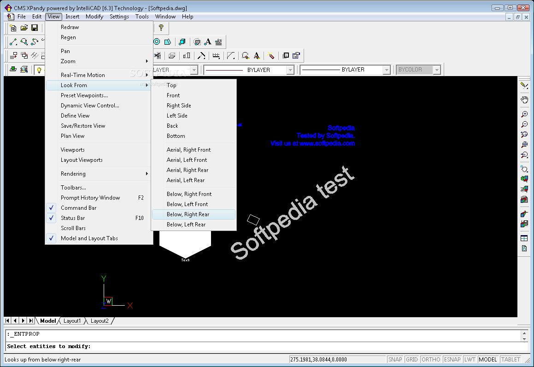Click Toolbars... in the View menu
The image size is (534, 367).
click(x=99, y=187)
